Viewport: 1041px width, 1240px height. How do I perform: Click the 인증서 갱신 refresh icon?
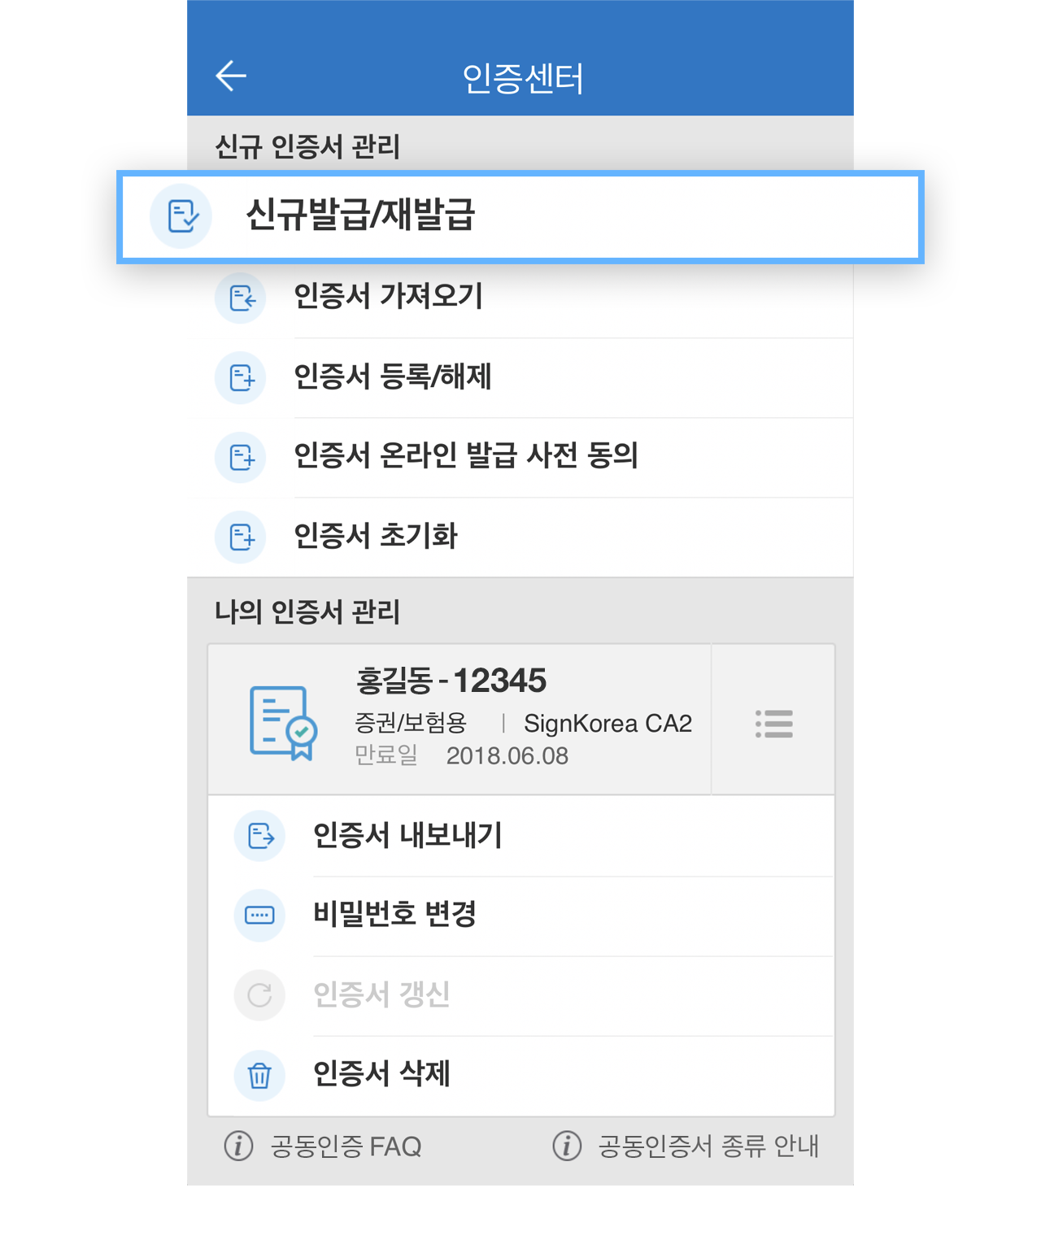(x=260, y=994)
